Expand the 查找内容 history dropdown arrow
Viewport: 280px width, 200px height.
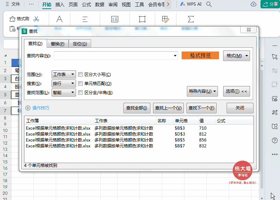pos(175,56)
